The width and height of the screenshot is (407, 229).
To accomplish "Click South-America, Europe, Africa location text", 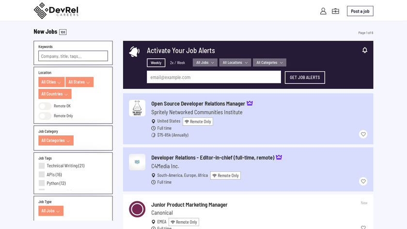I will pos(183,175).
